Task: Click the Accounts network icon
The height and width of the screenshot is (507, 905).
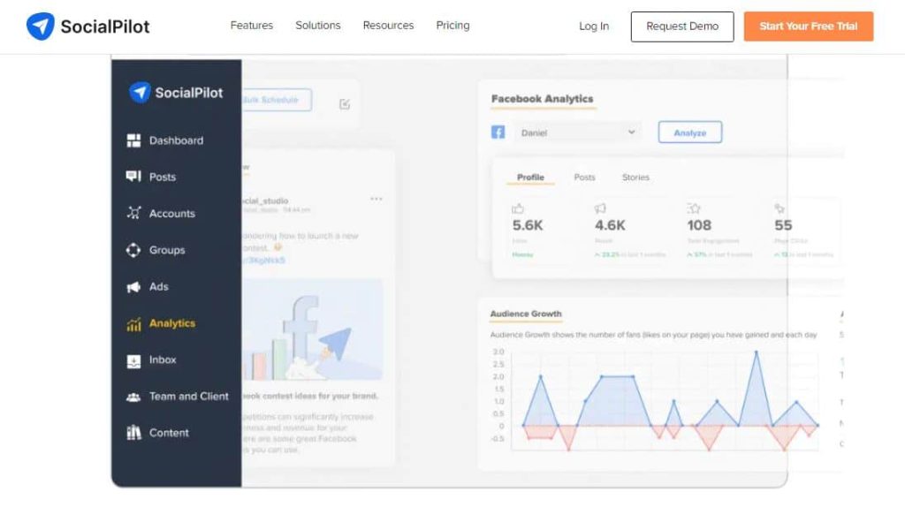Action: pyautogui.click(x=133, y=213)
